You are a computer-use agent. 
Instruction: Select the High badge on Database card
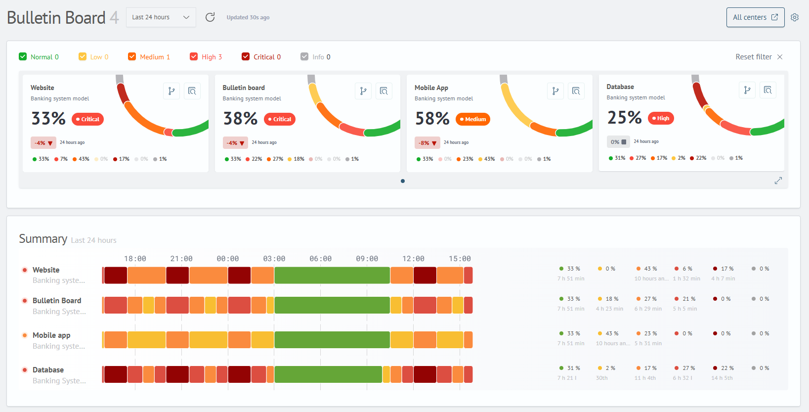(661, 118)
